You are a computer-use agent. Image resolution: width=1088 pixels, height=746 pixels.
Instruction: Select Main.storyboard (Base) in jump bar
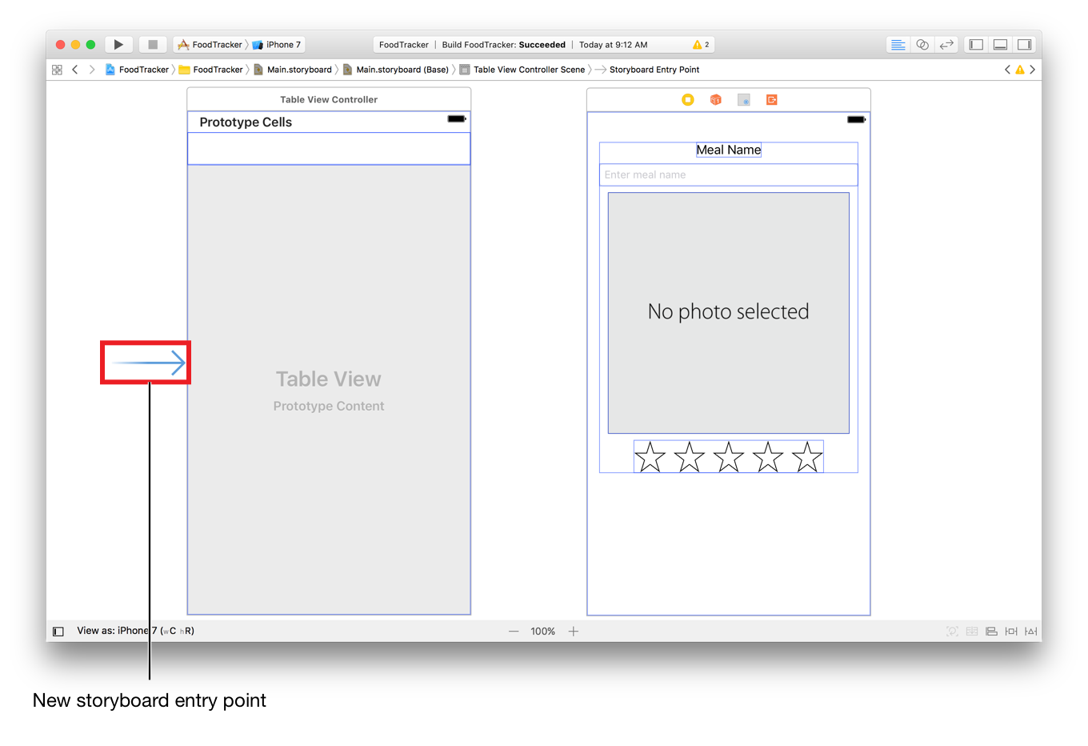(396, 70)
